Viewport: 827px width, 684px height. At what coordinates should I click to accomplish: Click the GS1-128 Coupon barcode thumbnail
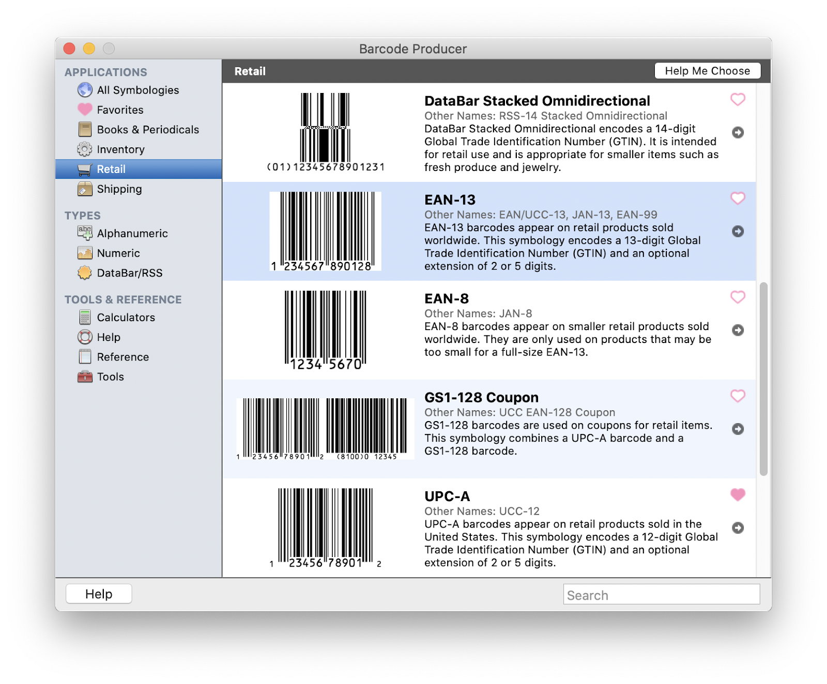coord(325,429)
